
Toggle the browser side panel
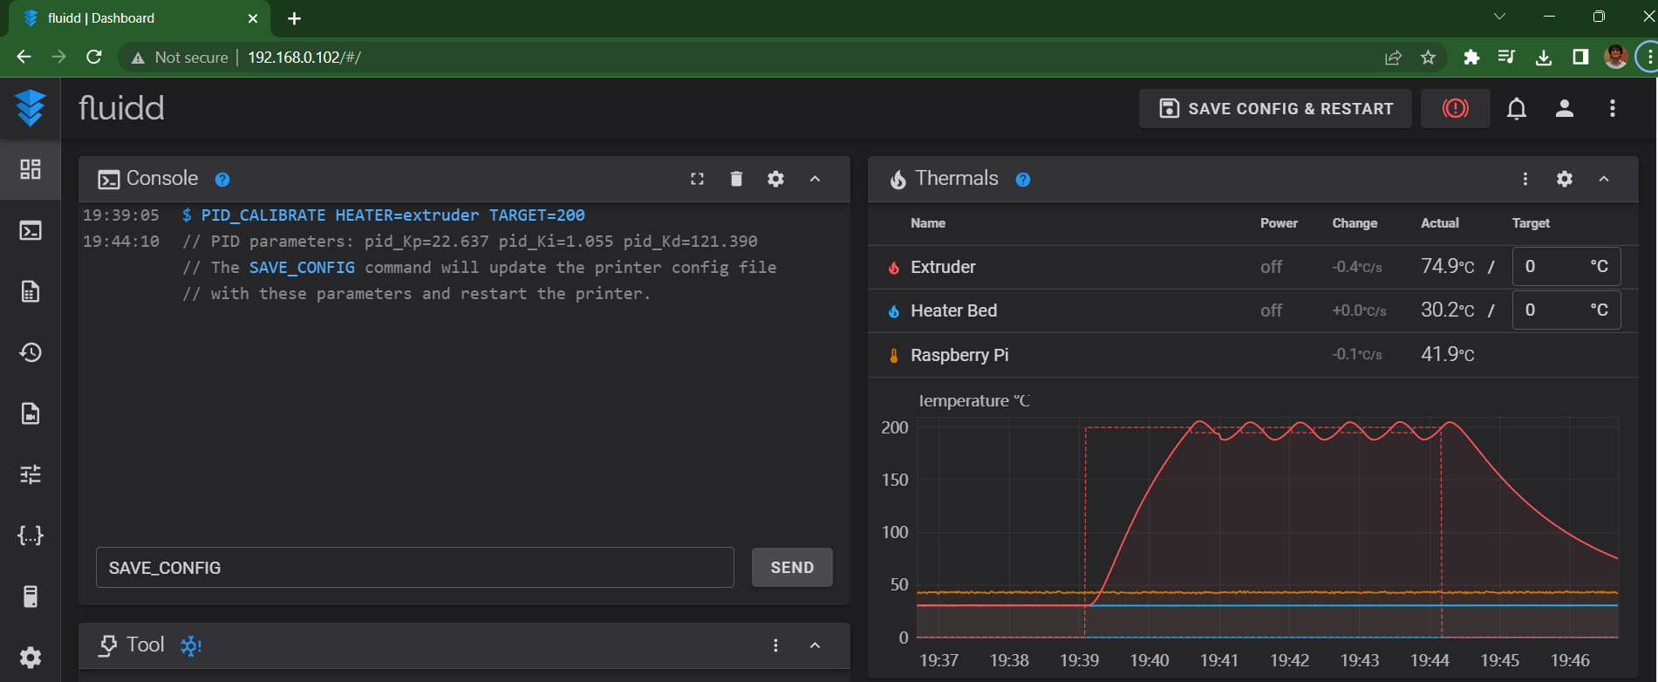coord(1580,58)
